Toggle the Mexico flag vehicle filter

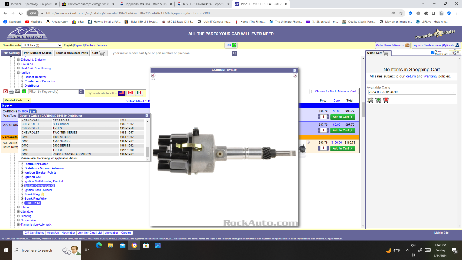pos(139,93)
